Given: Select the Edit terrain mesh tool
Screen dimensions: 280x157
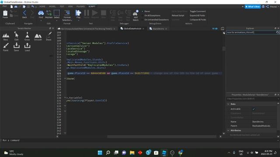Looking at the screenshot, I should (x=17, y=36).
